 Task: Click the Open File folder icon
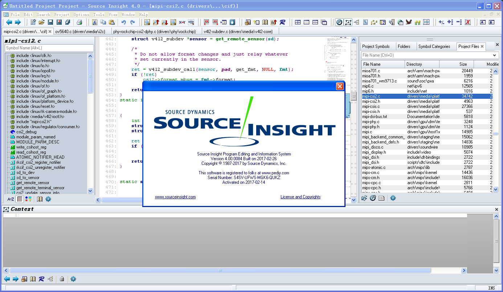tap(42, 22)
